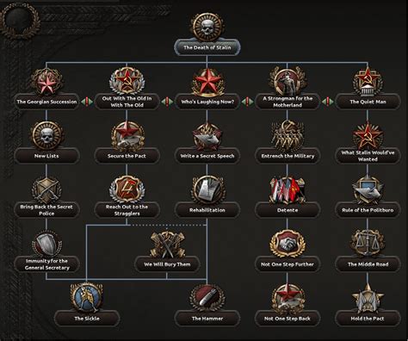Select What Stalin Would've Wanted label
408x341 pixels.
tap(368, 156)
